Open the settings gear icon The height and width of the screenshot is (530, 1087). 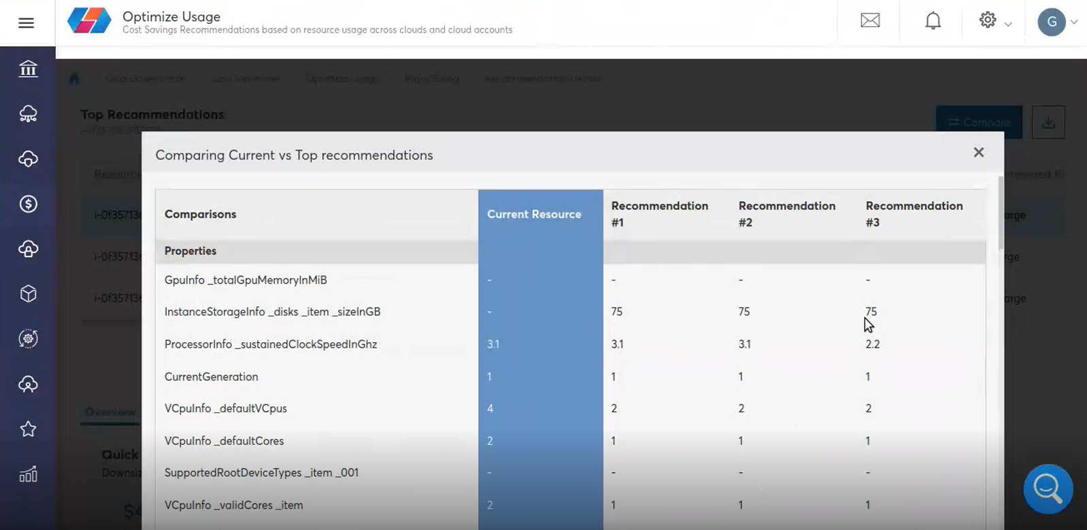click(x=988, y=20)
